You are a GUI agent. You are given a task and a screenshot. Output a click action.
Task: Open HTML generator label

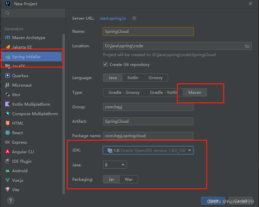click(x=18, y=123)
